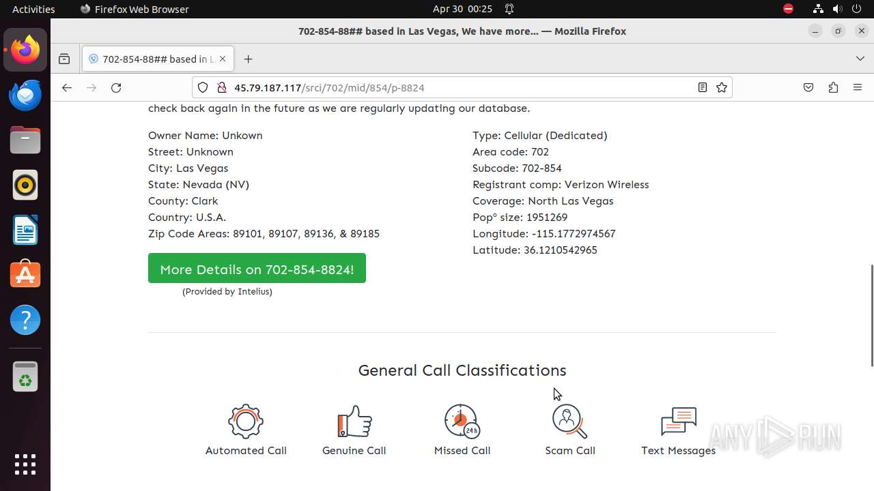This screenshot has width=874, height=491.
Task: Open the shield tracking protection icon
Action: [x=203, y=87]
